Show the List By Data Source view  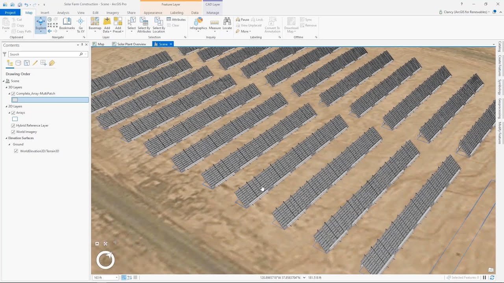(18, 63)
